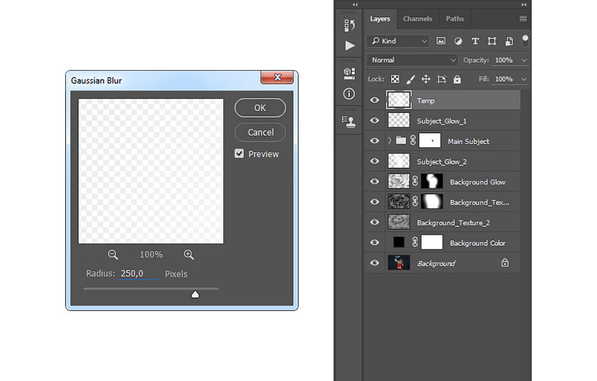Click the Radius slider handle
This screenshot has width=597, height=381.
click(195, 295)
